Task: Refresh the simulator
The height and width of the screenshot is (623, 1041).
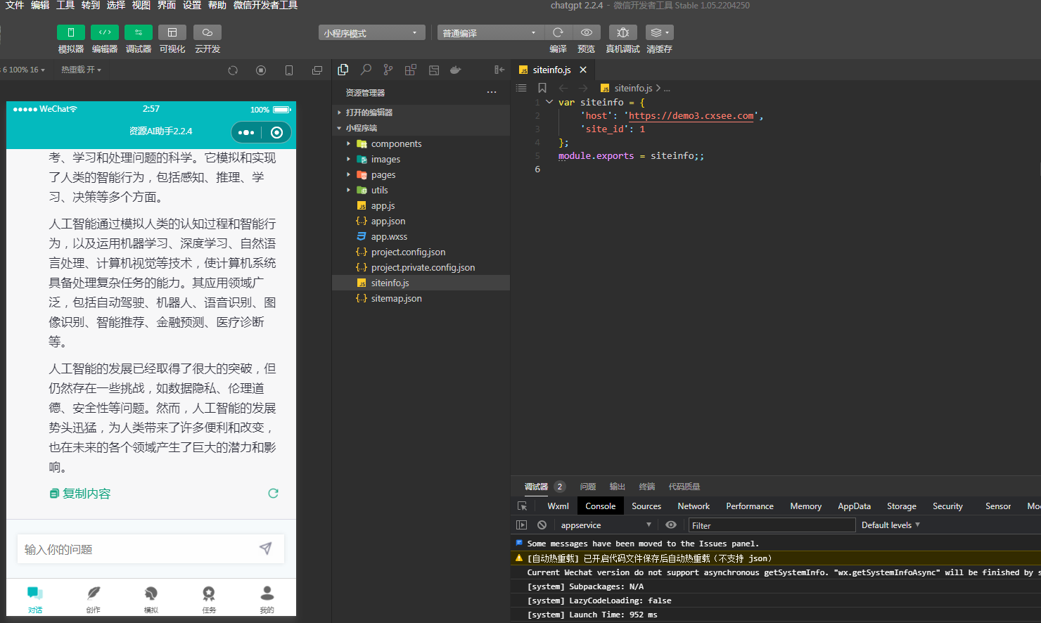Action: click(x=233, y=70)
